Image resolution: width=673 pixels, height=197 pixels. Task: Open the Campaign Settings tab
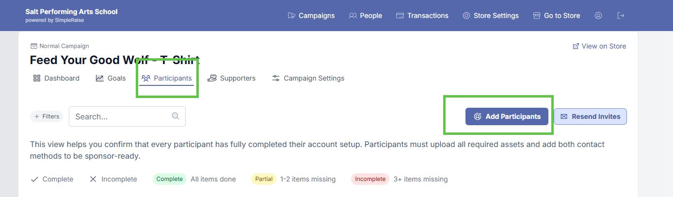pyautogui.click(x=308, y=78)
